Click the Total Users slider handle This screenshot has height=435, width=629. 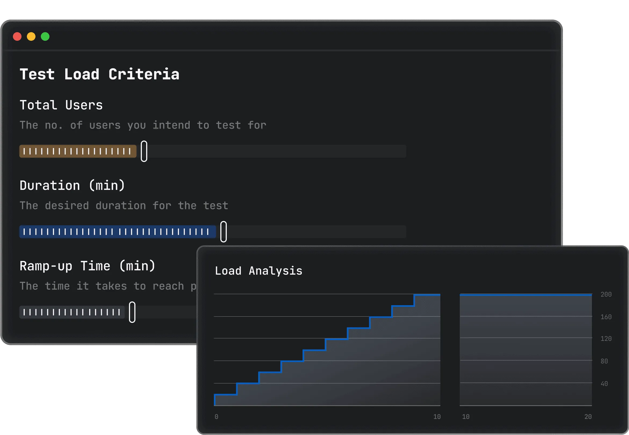(x=144, y=151)
